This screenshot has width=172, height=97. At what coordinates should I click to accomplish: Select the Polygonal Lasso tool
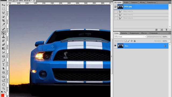point(3,13)
